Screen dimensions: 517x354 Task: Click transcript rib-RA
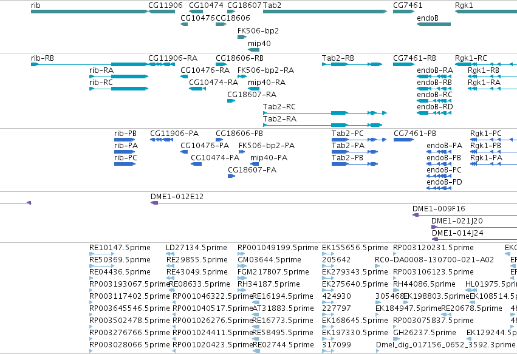(101, 70)
